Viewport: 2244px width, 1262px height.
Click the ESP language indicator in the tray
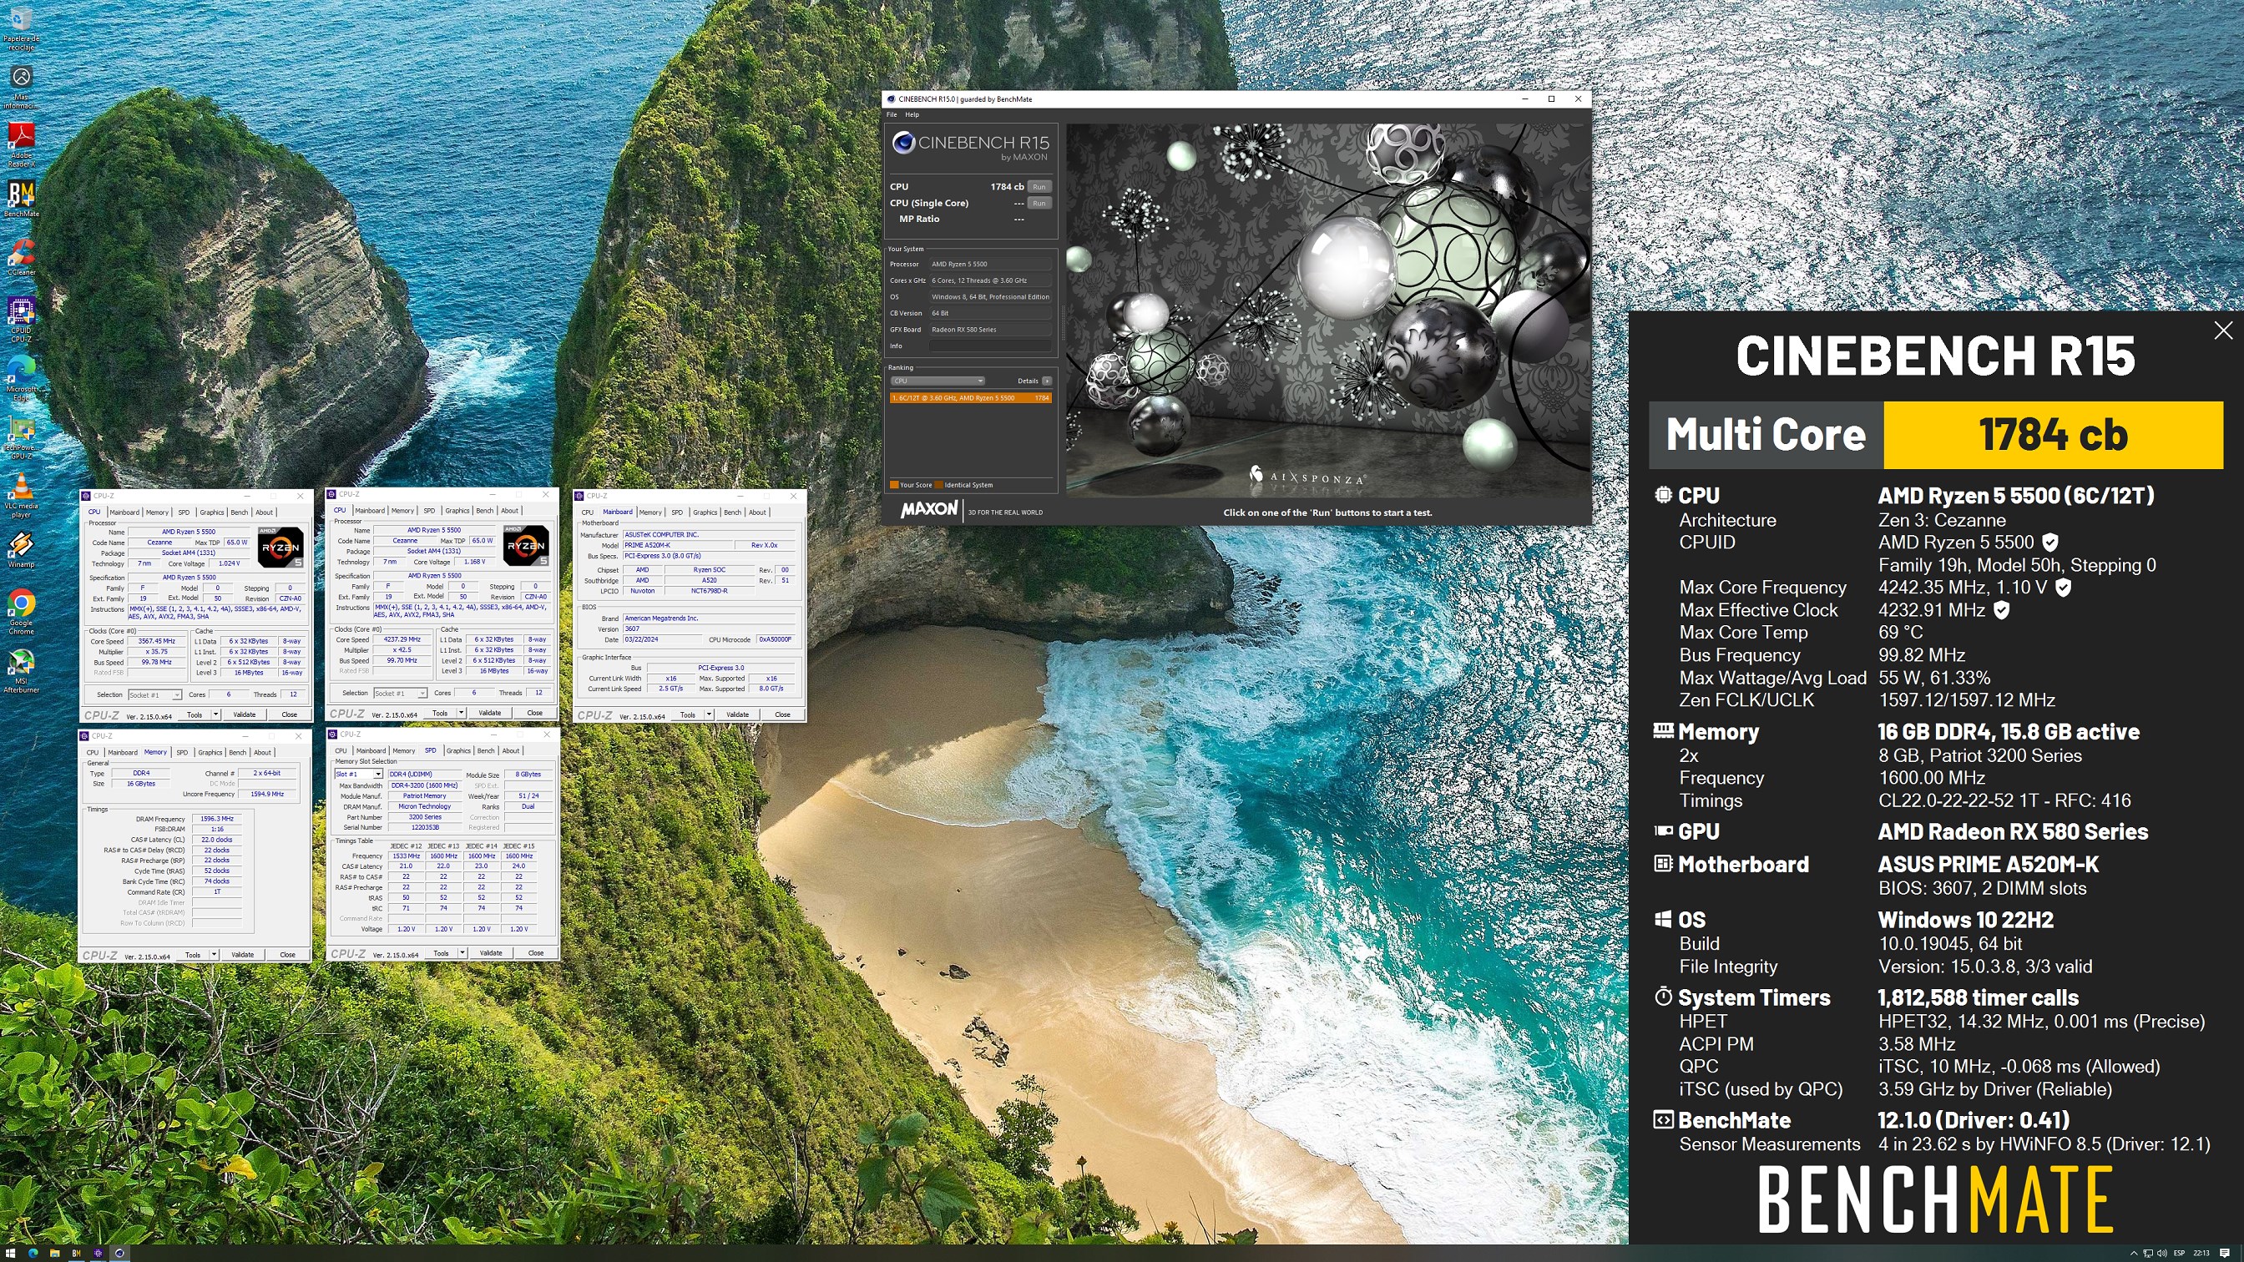[2180, 1254]
